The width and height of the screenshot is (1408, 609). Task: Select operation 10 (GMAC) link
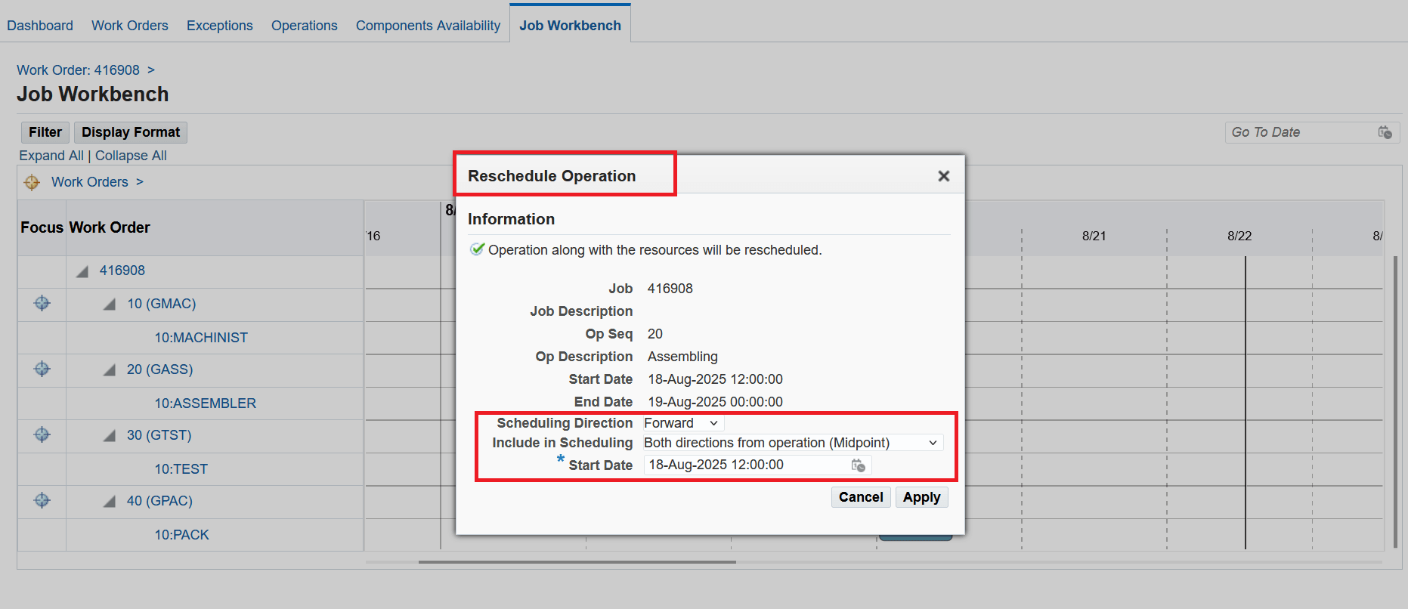click(x=161, y=304)
